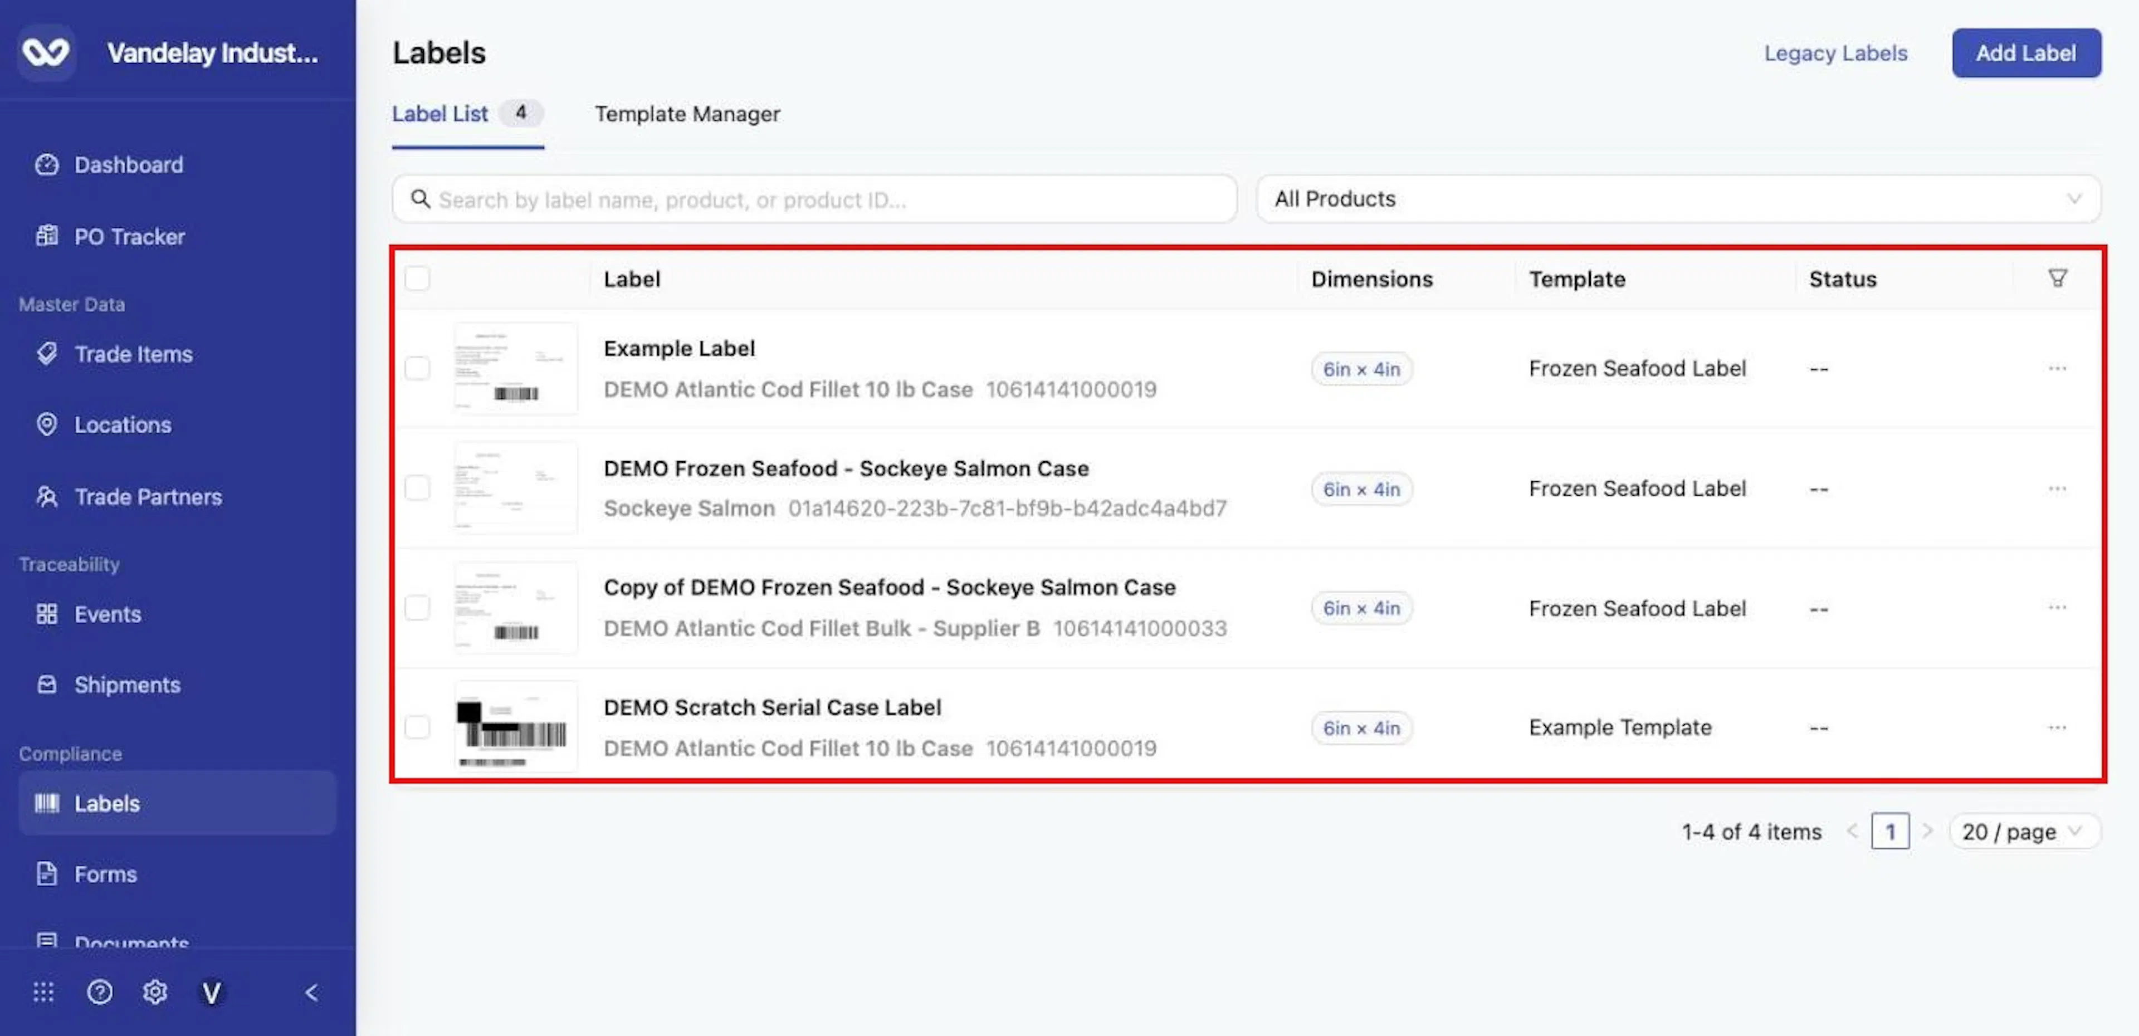Open more actions for DEMO Frozen Seafood row

tap(2057, 488)
